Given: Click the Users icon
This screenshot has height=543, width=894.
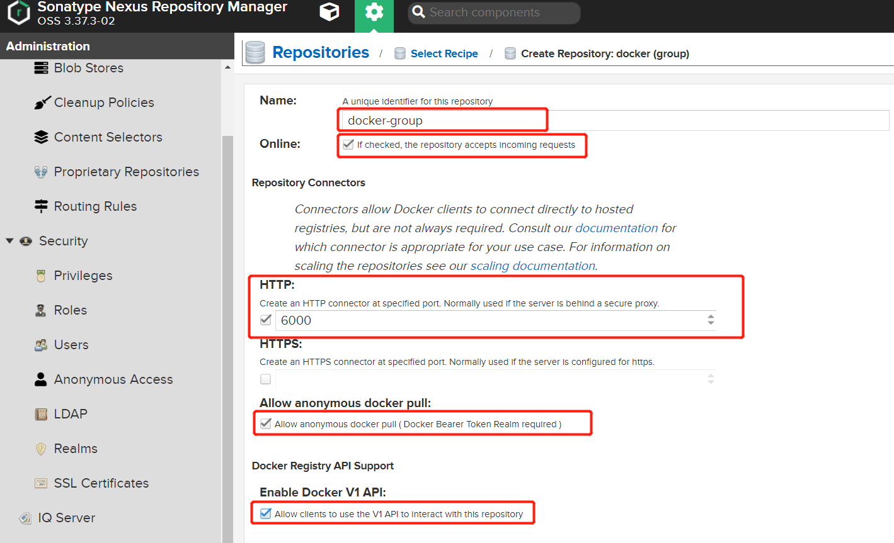Looking at the screenshot, I should pos(41,345).
